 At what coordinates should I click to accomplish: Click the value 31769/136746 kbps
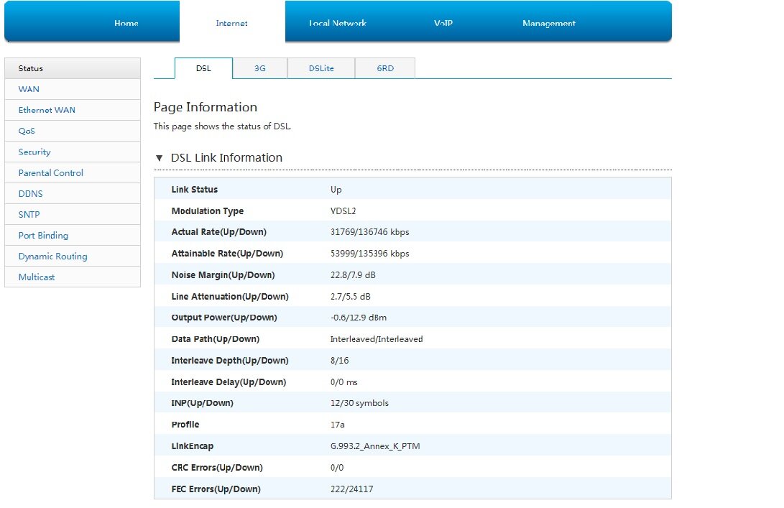(369, 232)
